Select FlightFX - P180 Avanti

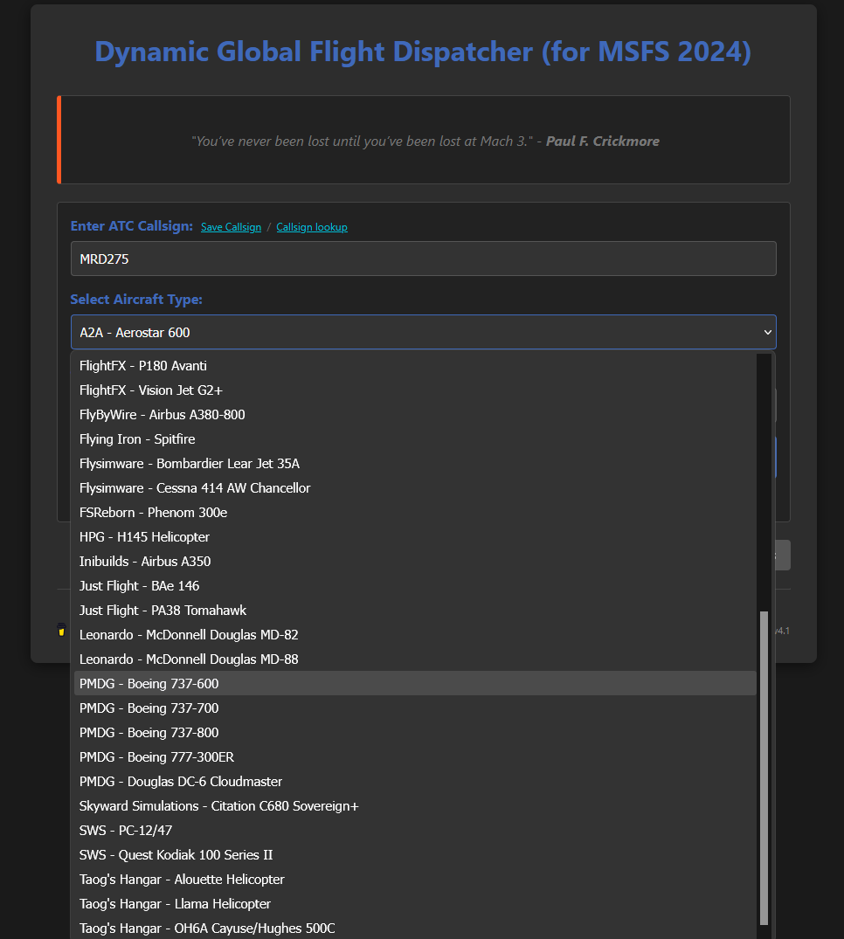click(415, 365)
